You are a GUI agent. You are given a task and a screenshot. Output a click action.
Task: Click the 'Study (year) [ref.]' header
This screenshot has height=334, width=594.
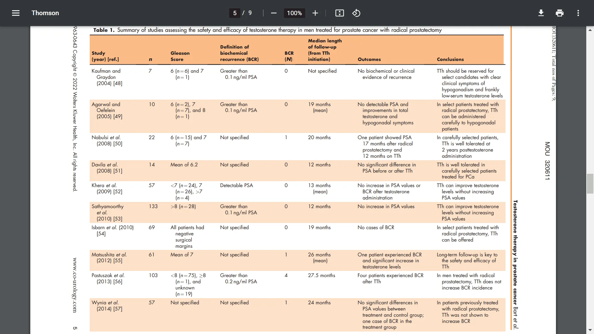coord(105,56)
